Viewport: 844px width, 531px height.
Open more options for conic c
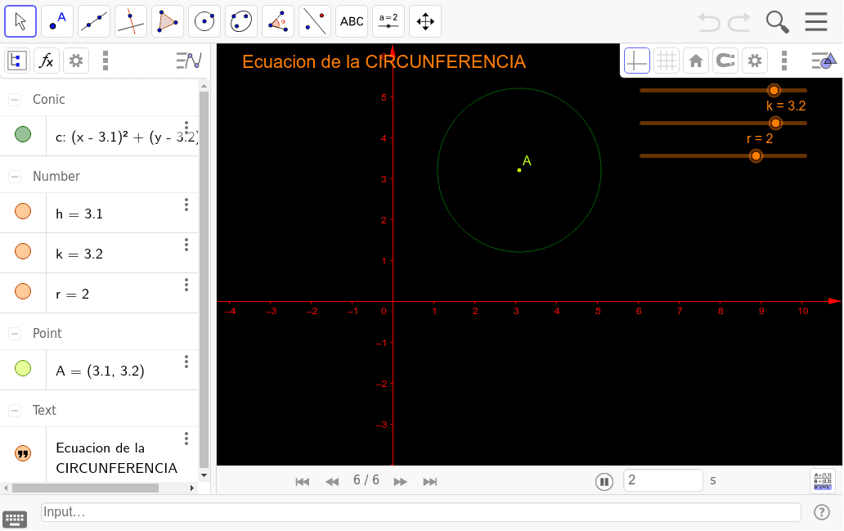point(186,128)
